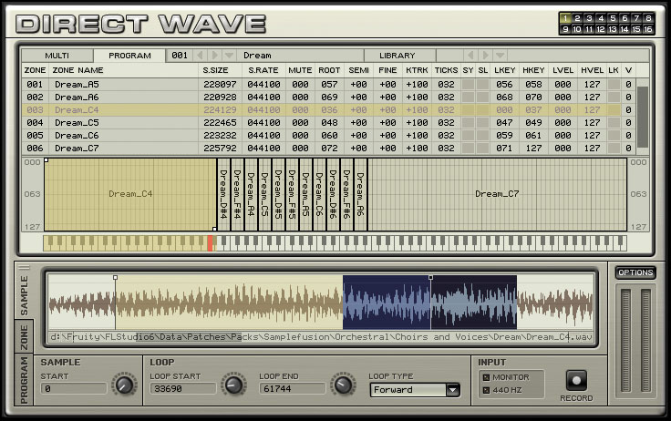Toggle LK for zone 005 Dream_C6

pyautogui.click(x=614, y=135)
